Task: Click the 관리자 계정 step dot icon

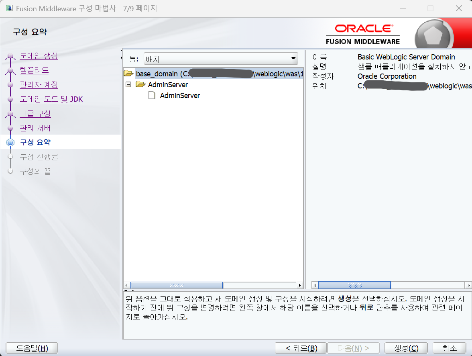Action: pos(10,85)
